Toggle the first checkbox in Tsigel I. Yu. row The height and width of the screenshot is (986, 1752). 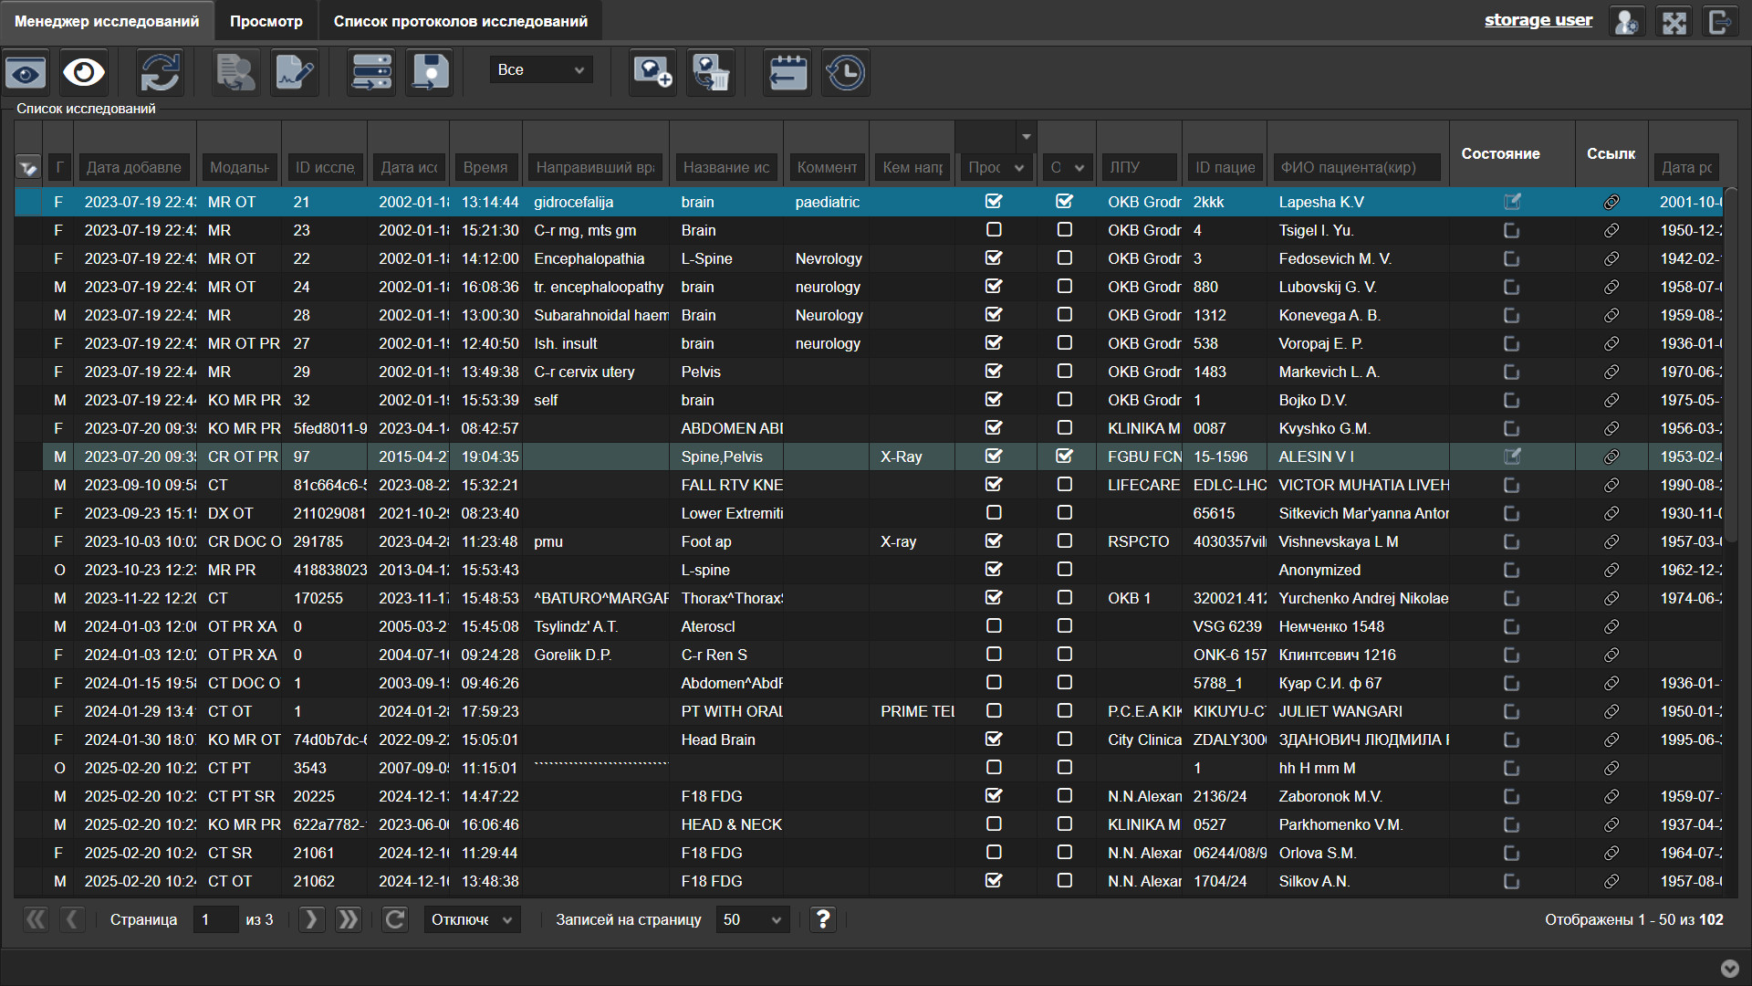coord(994,230)
